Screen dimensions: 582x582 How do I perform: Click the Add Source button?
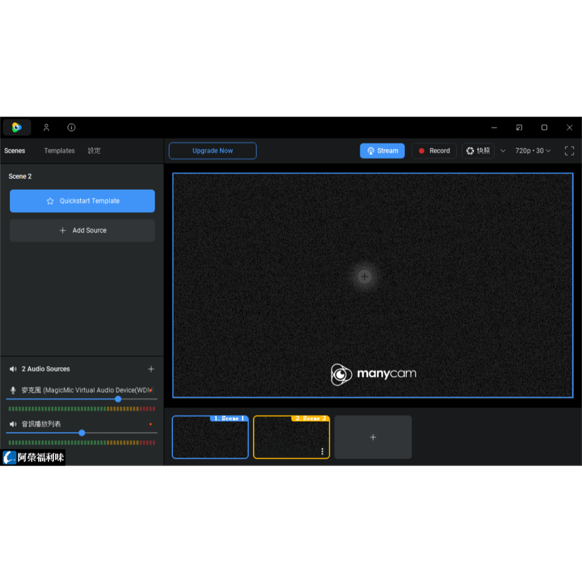click(x=82, y=231)
